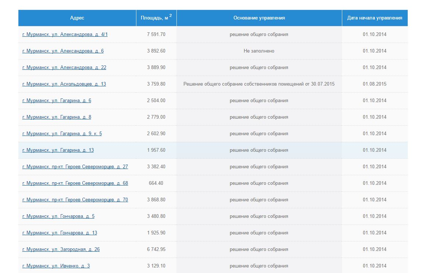Open link ул. Гагарина, д. 6
429x273 pixels.
[57, 101]
